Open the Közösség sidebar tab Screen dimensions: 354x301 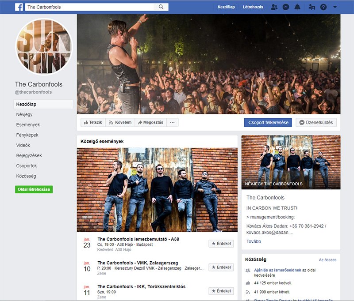point(26,176)
